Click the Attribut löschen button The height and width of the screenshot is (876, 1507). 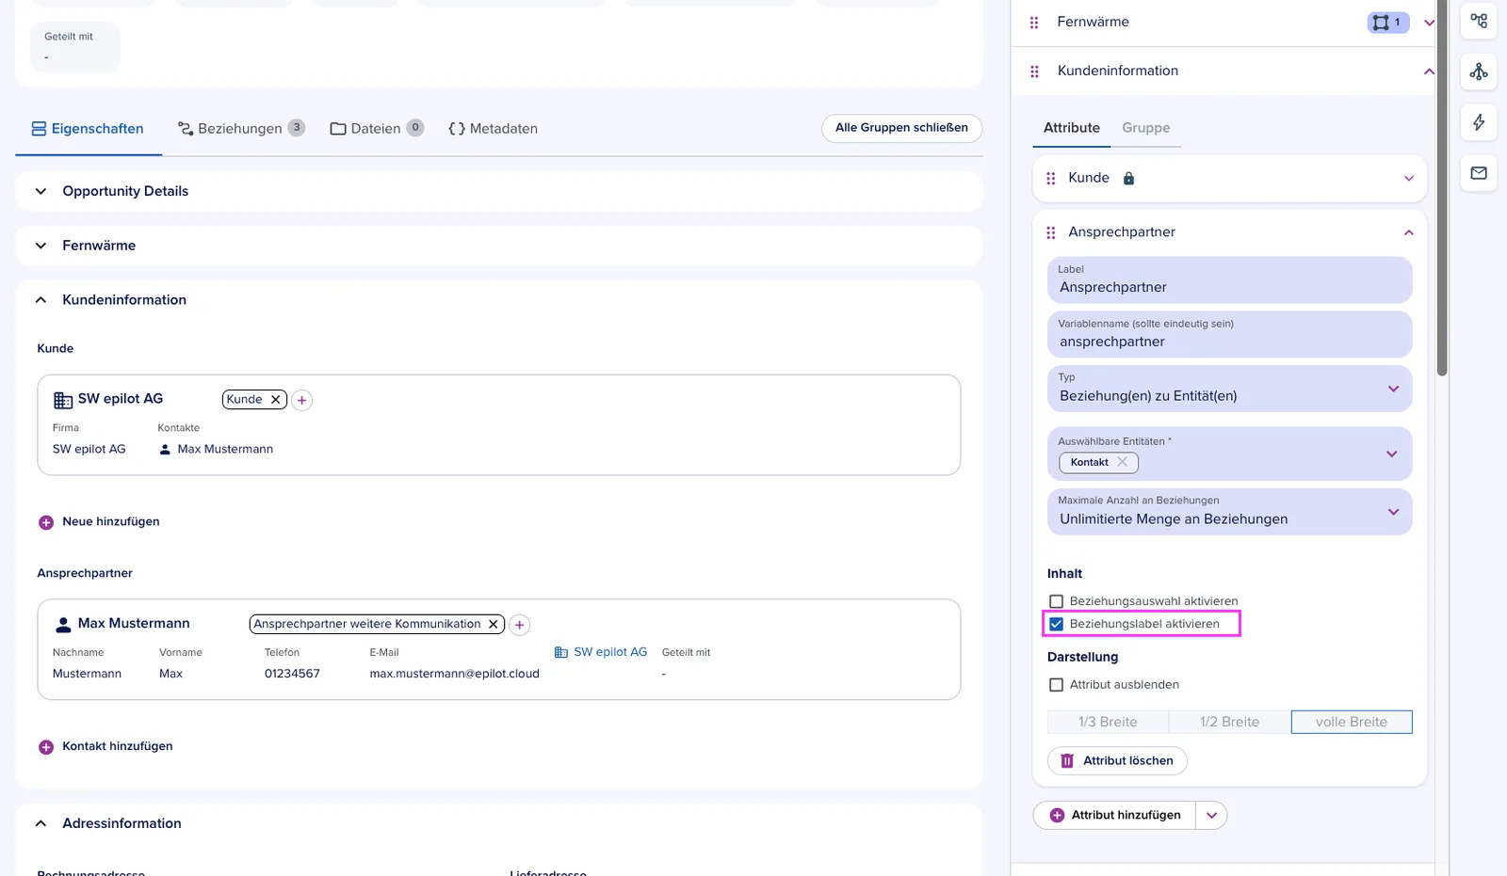pos(1117,761)
